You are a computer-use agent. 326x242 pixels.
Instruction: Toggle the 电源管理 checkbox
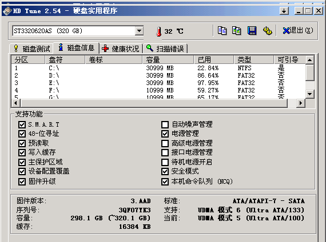point(165,134)
